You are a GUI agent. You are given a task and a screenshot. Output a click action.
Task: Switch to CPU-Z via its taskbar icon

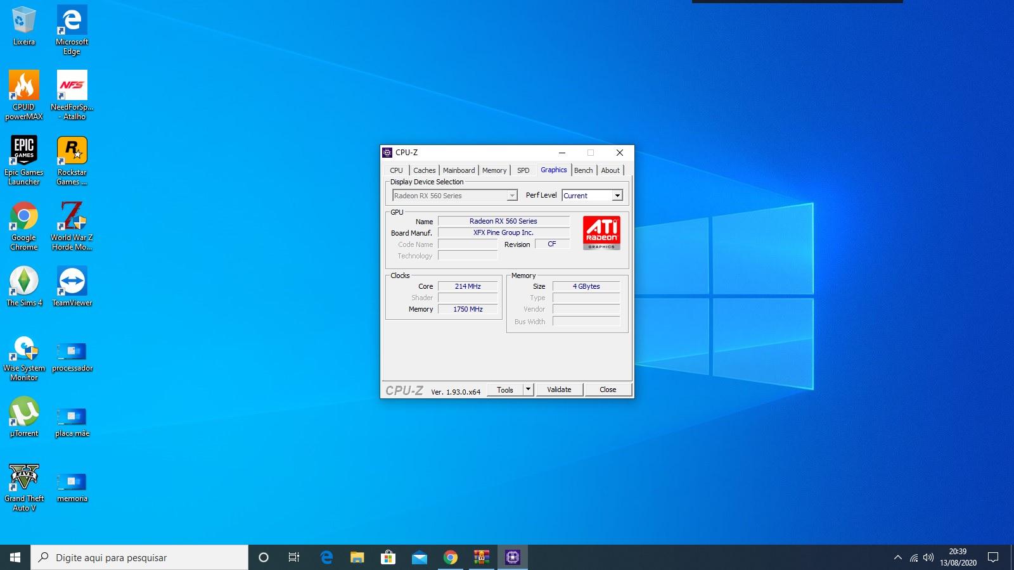click(513, 557)
